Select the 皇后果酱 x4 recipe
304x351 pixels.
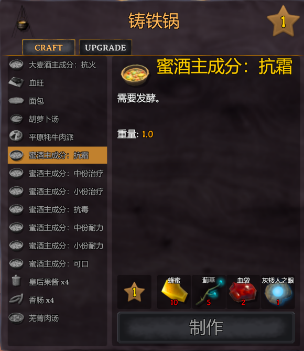[57, 282]
